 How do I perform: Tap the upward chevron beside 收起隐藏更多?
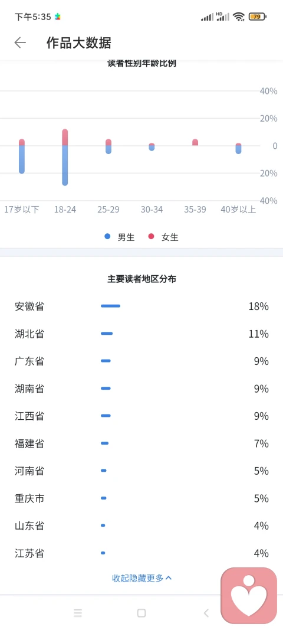(169, 578)
